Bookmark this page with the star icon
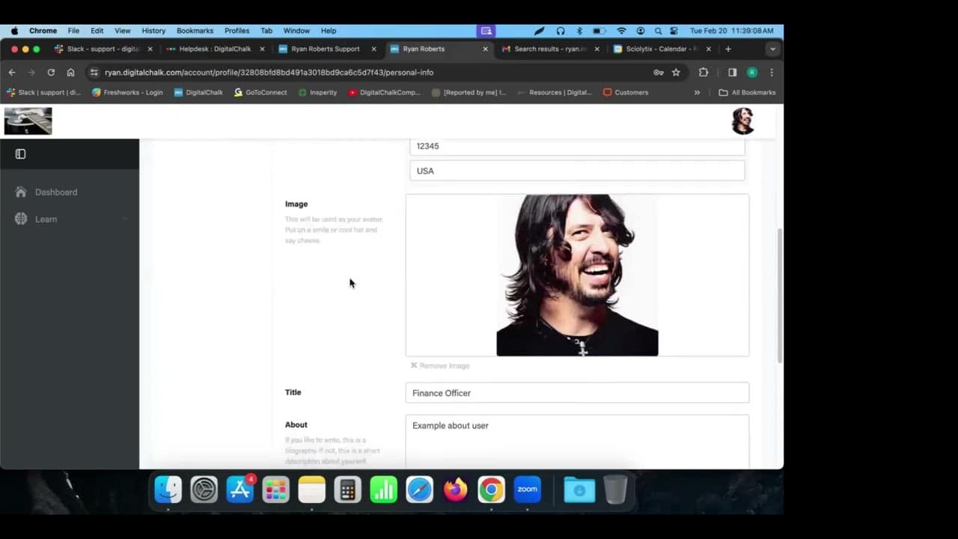958x539 pixels. pyautogui.click(x=676, y=73)
